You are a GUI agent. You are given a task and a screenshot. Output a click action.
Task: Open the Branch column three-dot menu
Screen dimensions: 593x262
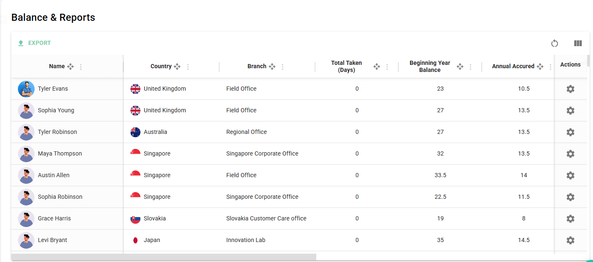coord(283,67)
